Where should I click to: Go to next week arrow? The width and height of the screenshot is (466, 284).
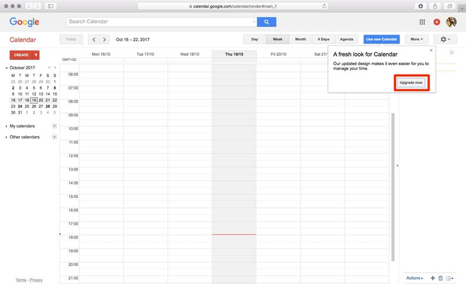coord(104,40)
